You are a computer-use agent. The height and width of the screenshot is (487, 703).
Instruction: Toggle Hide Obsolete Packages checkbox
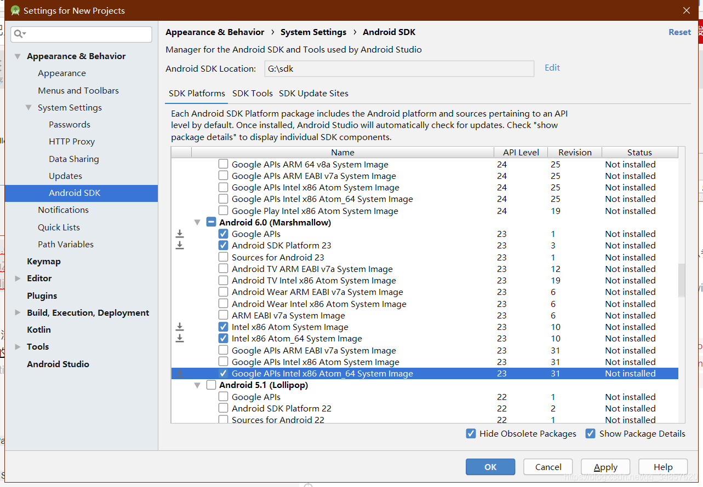pyautogui.click(x=471, y=433)
